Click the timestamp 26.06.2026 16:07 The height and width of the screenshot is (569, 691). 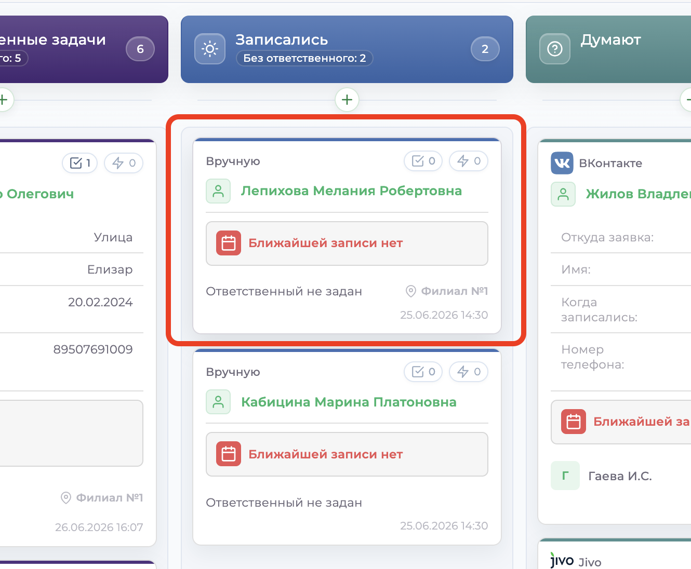99,527
